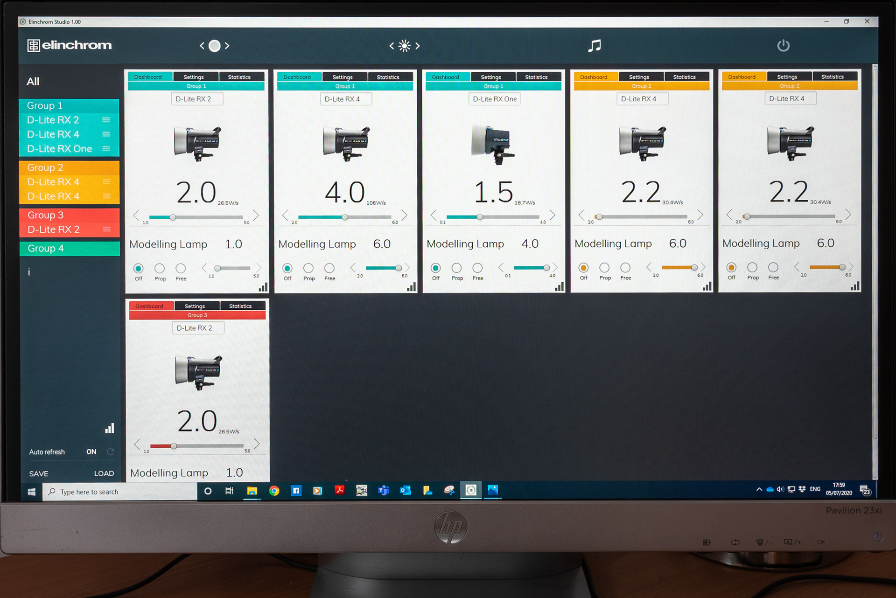Click the Auto refresh circular arrow icon
896x598 pixels.
111,452
